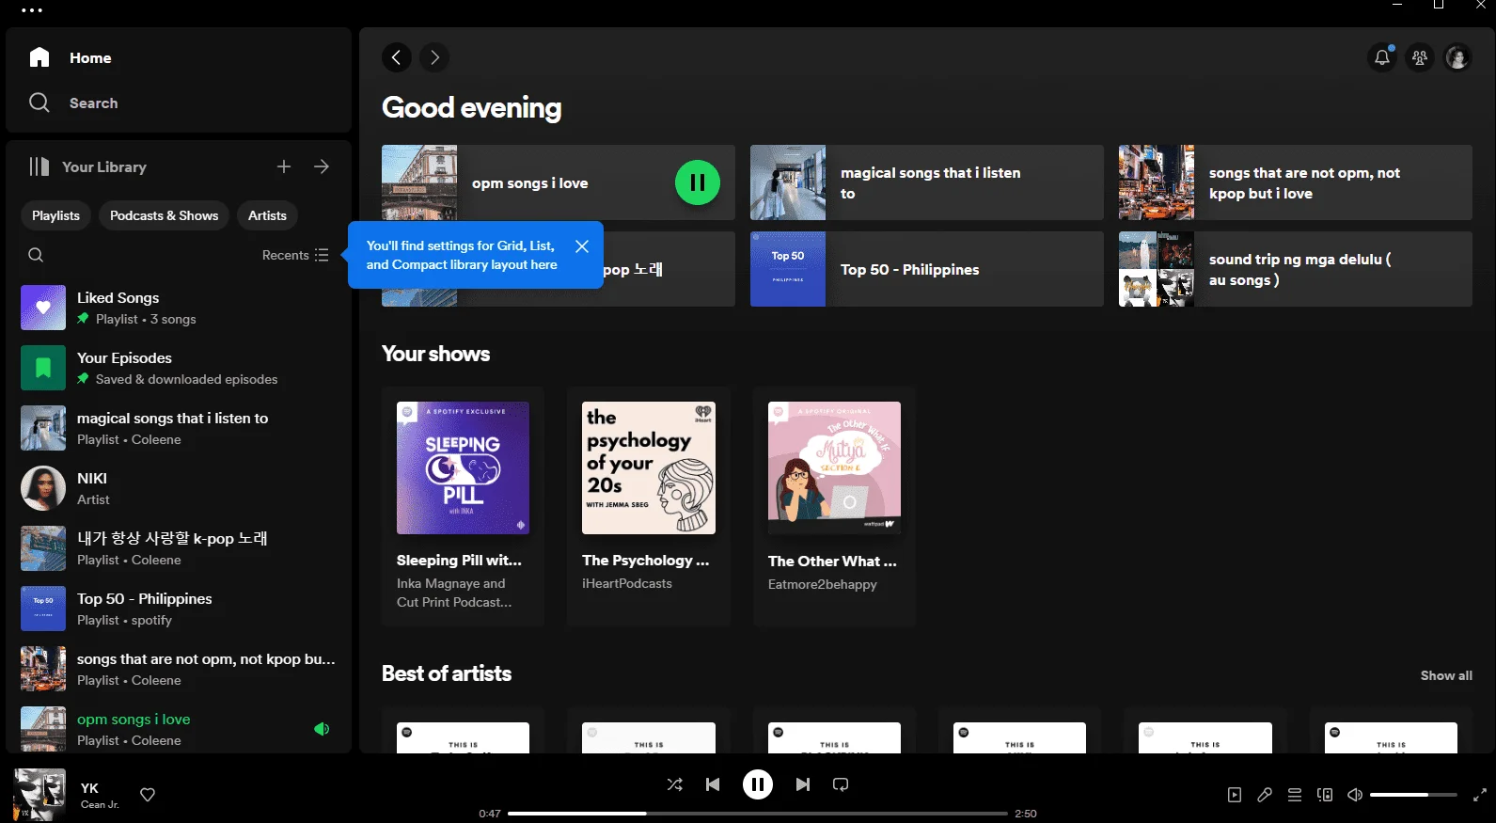
Task: Open songs that are not opm library playlist
Action: coord(179,669)
